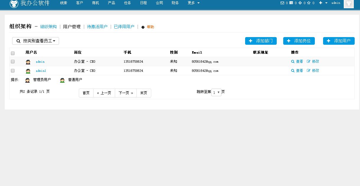Open the 财务 menu
Viewport: 360px width, 186px height.
pyautogui.click(x=175, y=3)
